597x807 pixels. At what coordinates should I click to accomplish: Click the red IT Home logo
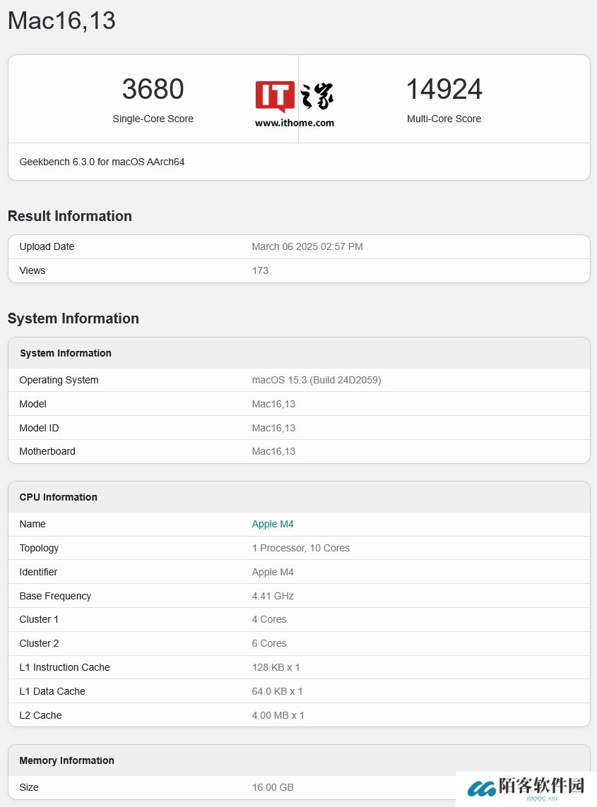point(275,97)
